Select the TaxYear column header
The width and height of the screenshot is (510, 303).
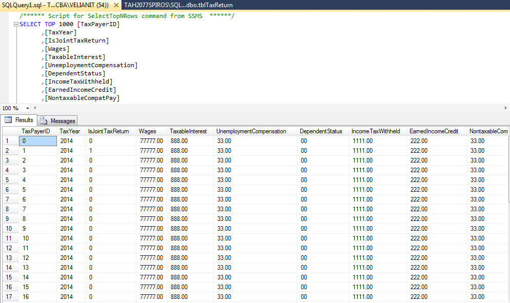click(71, 131)
